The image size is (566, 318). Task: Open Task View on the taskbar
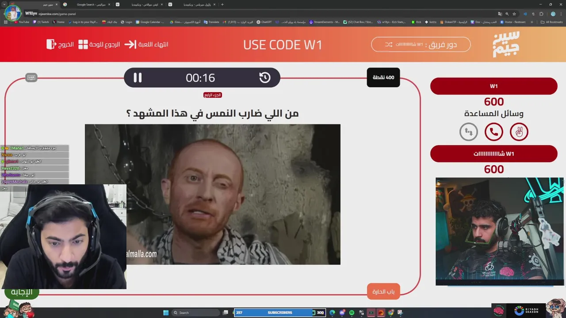(226, 313)
